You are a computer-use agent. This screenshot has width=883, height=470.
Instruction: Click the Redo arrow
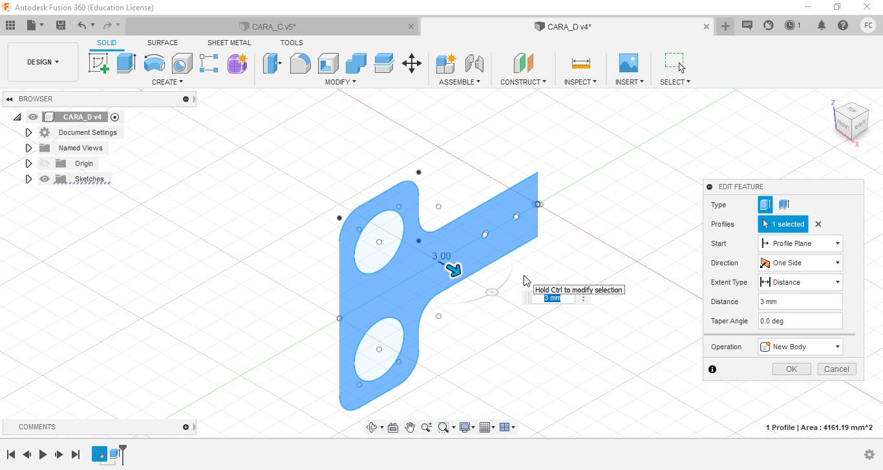click(107, 25)
